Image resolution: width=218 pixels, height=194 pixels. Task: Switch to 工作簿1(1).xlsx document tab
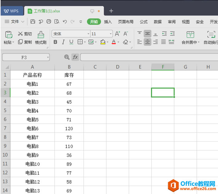pyautogui.click(x=64, y=11)
